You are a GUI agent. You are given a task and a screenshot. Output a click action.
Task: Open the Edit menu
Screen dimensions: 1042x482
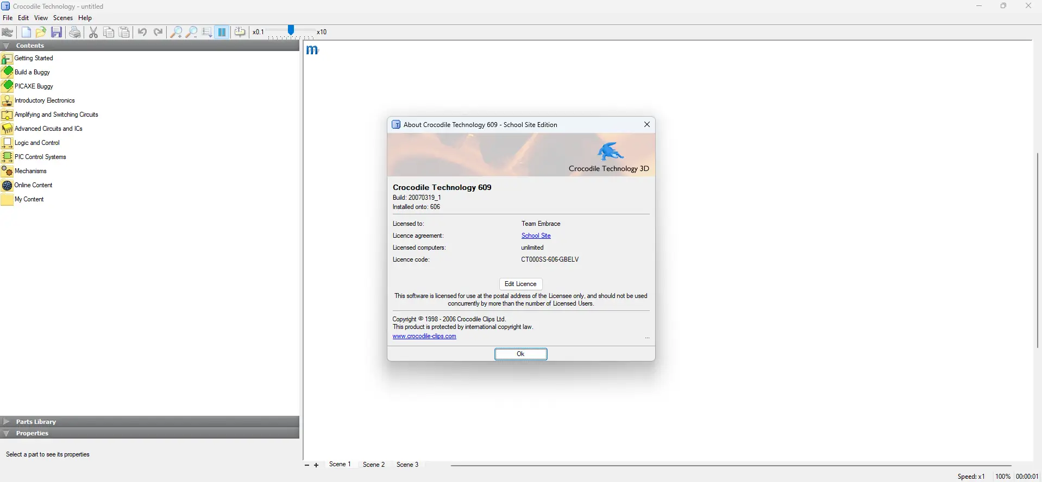coord(23,18)
